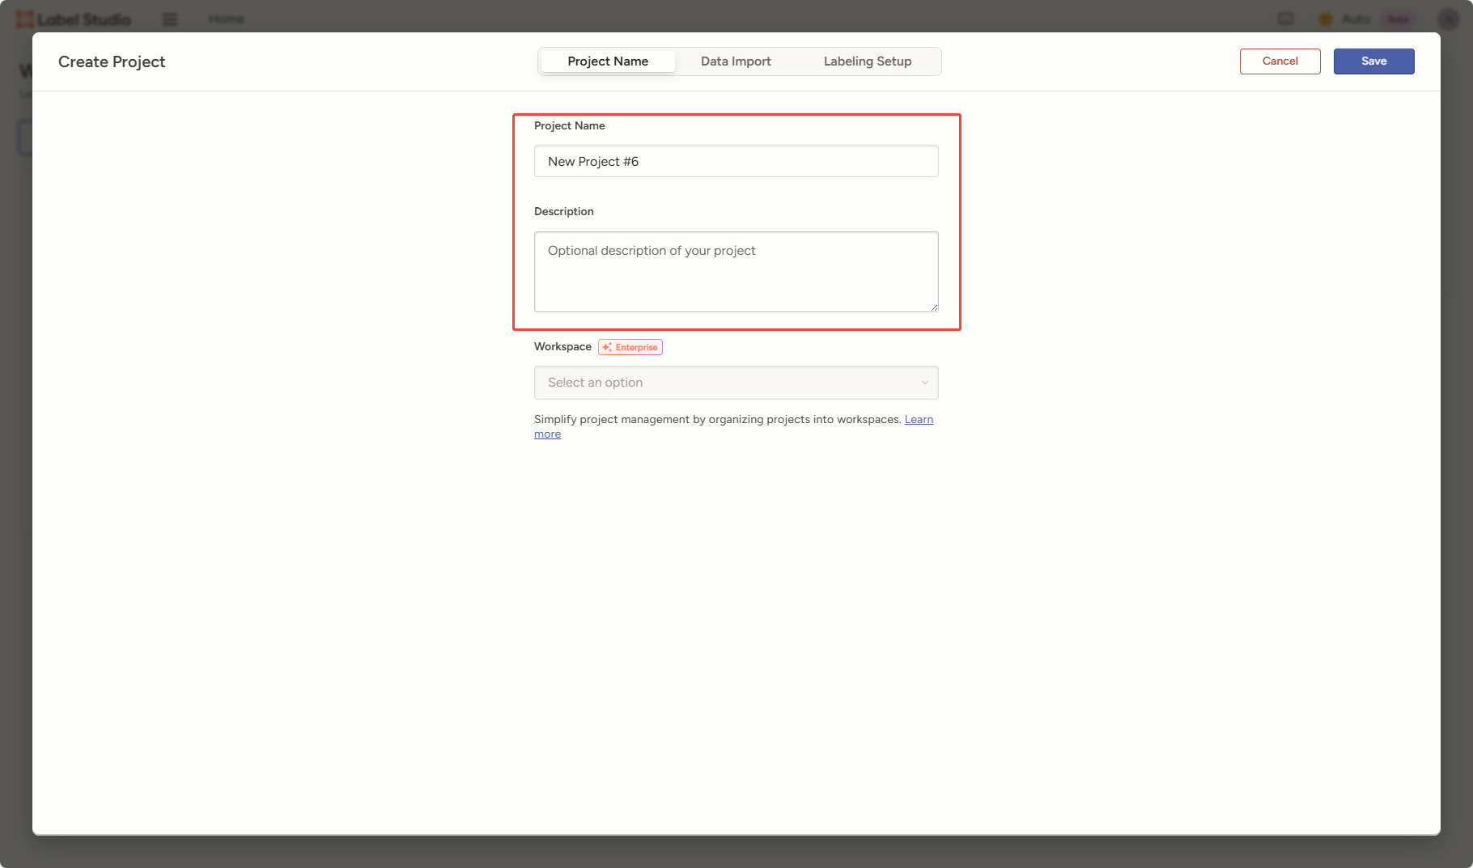Select the Project Name tab
The image size is (1473, 868).
pyautogui.click(x=608, y=61)
